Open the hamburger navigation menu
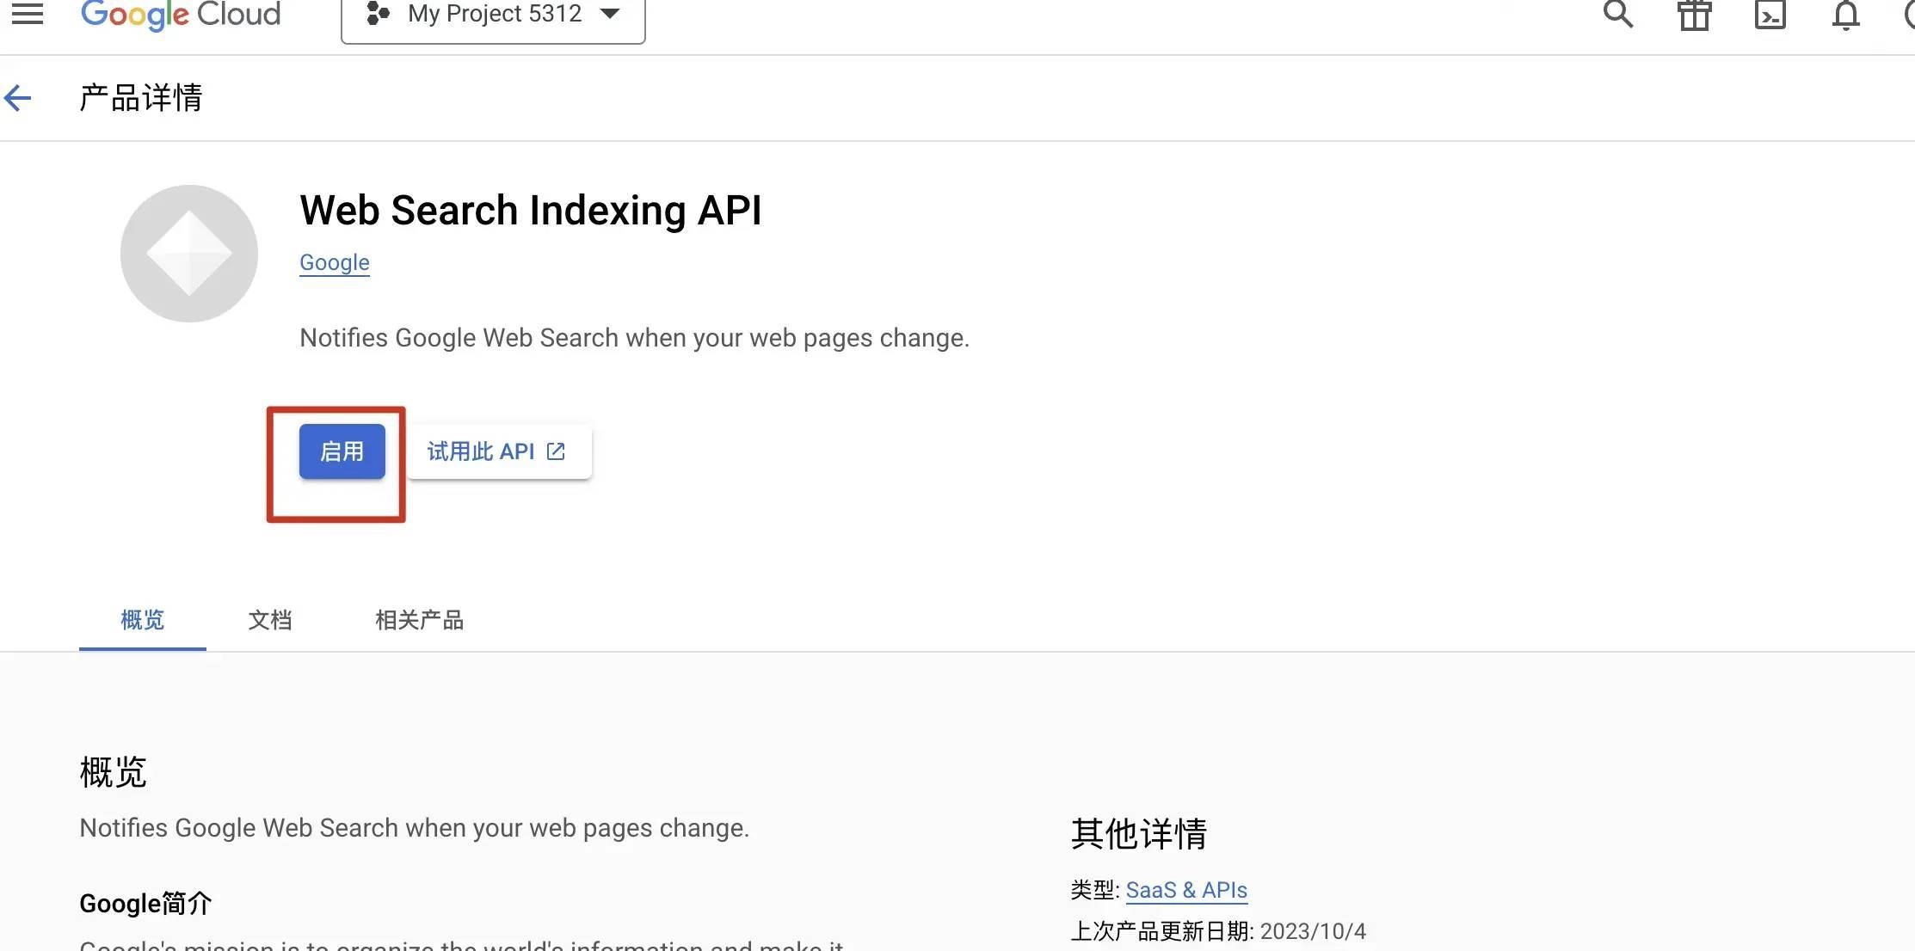The image size is (1915, 951). (x=28, y=13)
